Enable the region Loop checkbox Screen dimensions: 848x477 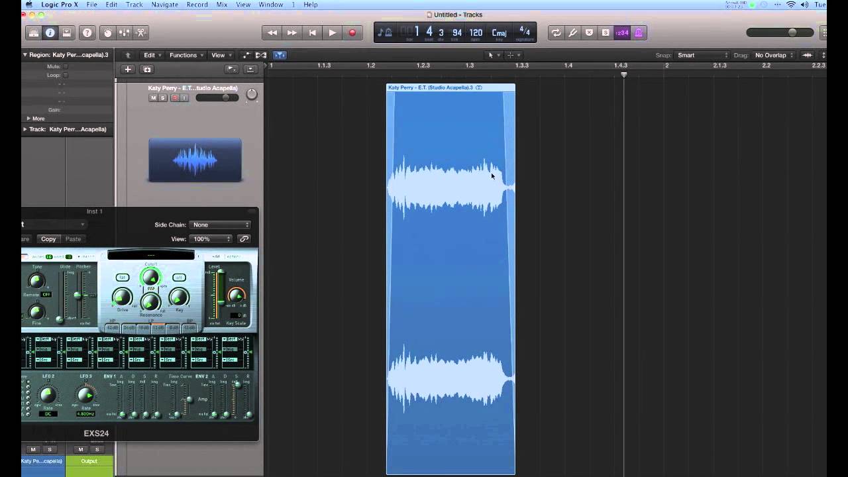[66, 75]
